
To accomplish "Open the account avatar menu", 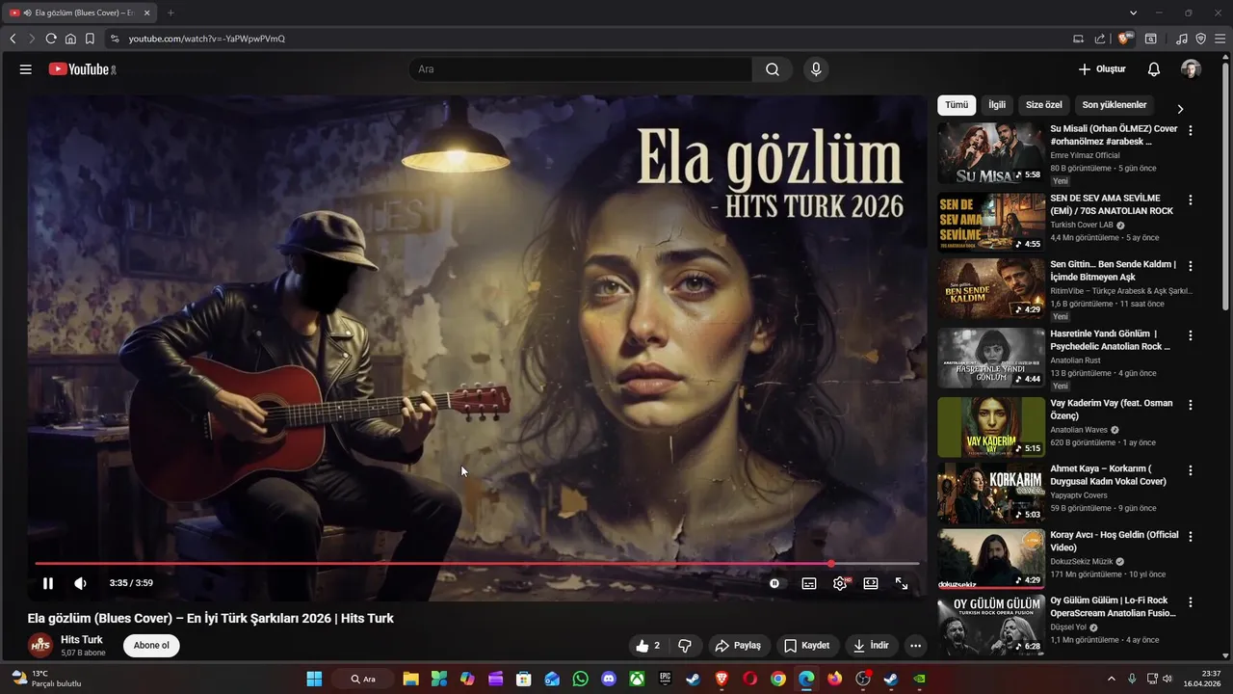I will click(x=1192, y=69).
